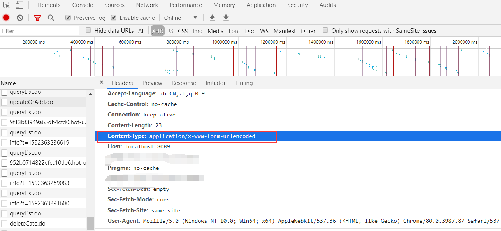
Task: Open the Security panel
Action: pos(297,5)
